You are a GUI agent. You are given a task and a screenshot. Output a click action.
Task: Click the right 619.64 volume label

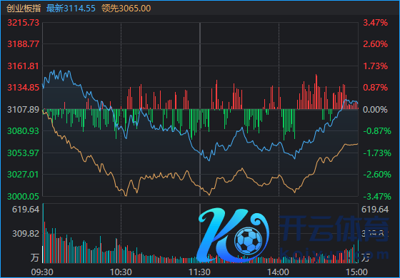coord(375,210)
